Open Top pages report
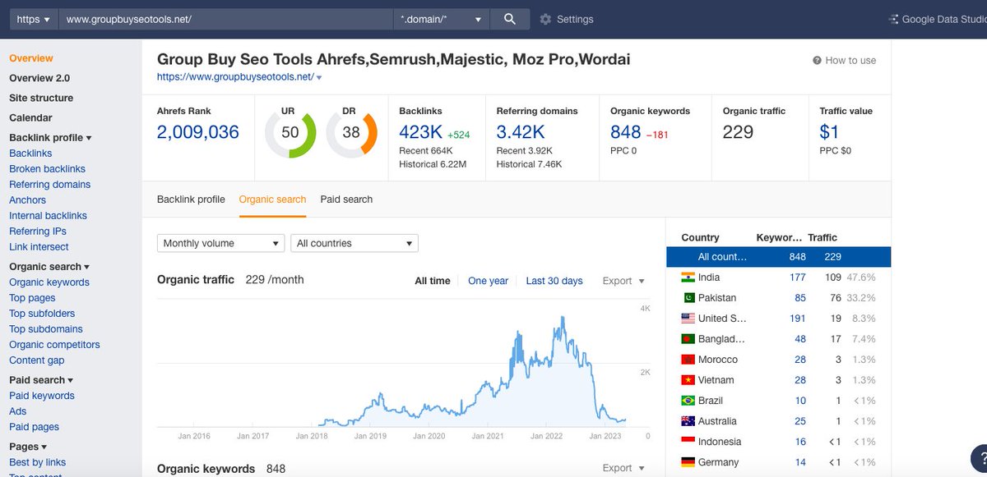The height and width of the screenshot is (477, 987). click(x=32, y=298)
